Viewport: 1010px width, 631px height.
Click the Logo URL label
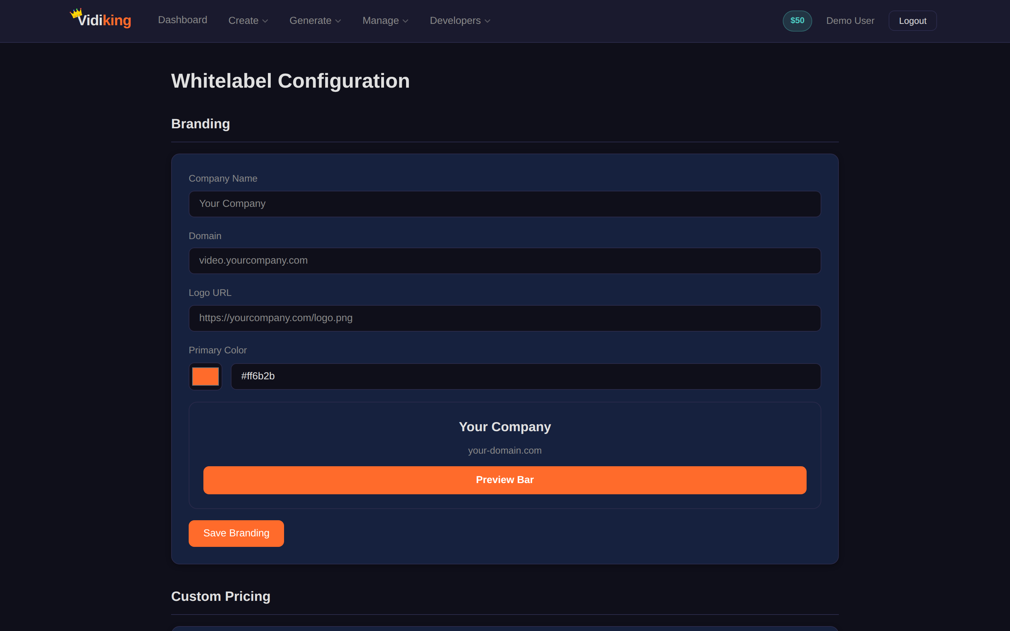pyautogui.click(x=210, y=293)
